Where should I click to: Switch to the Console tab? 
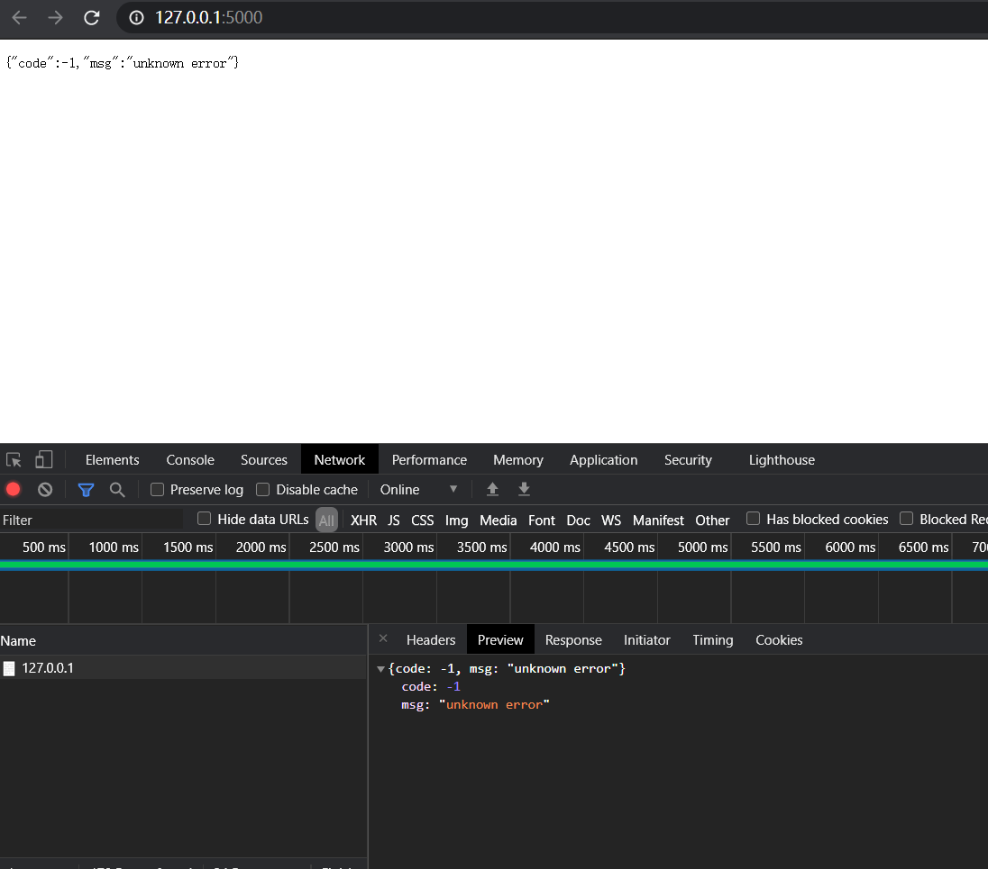(x=190, y=459)
